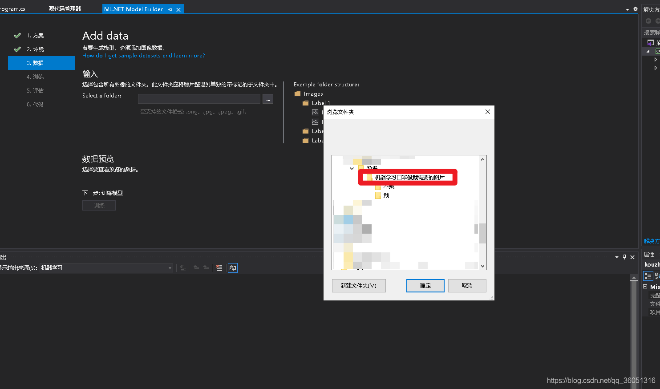Click the Label 1 folder example entry
Viewport: 660px width, 389px height.
tap(316, 103)
